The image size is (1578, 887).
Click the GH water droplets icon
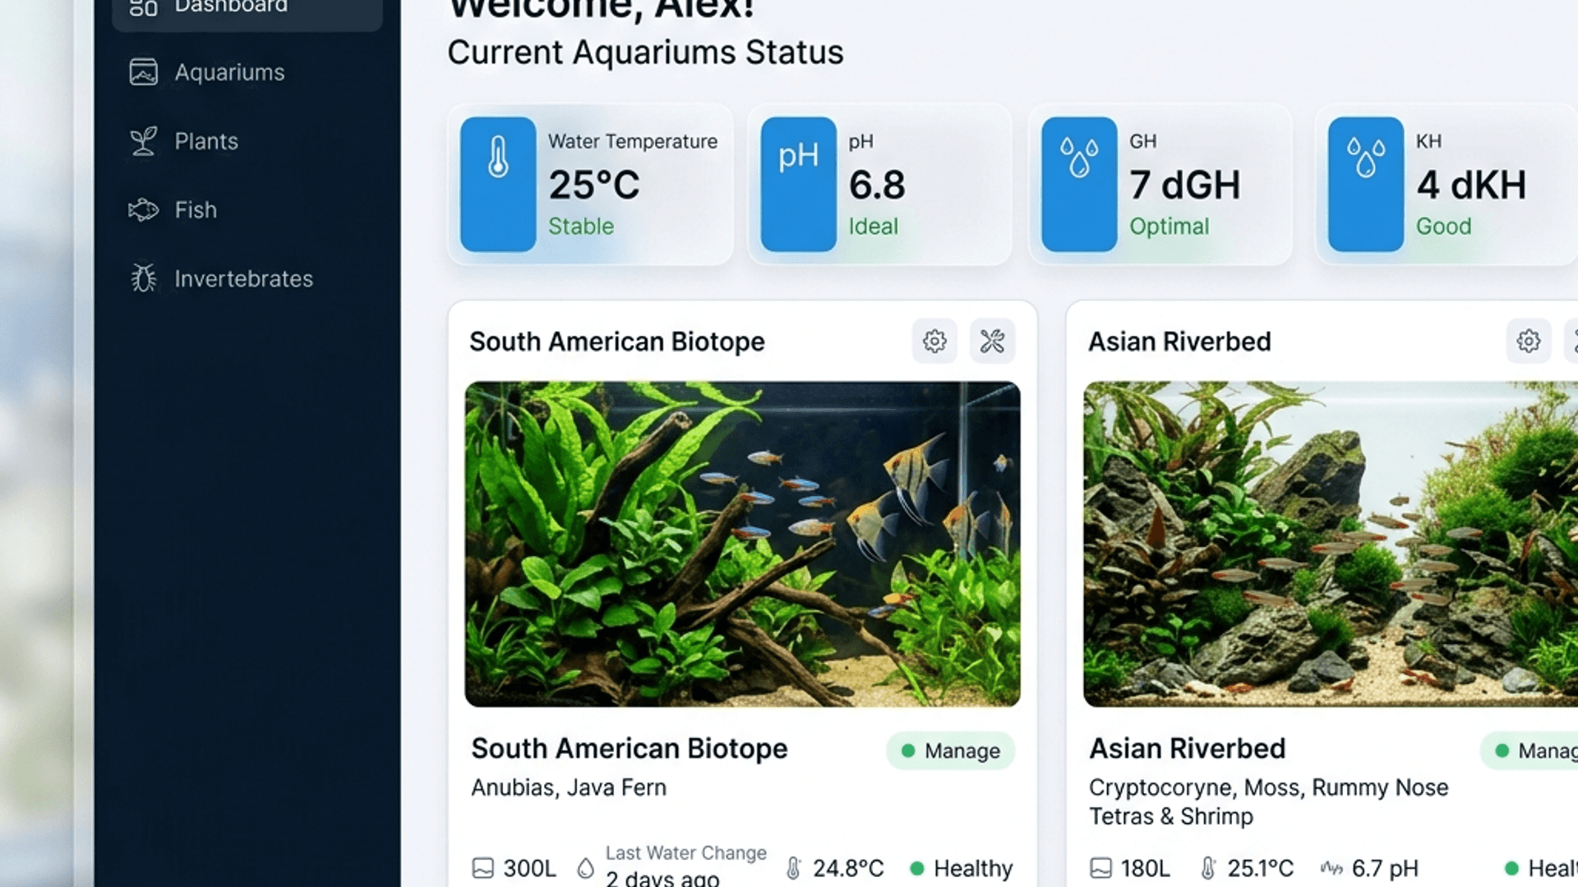[1079, 184]
